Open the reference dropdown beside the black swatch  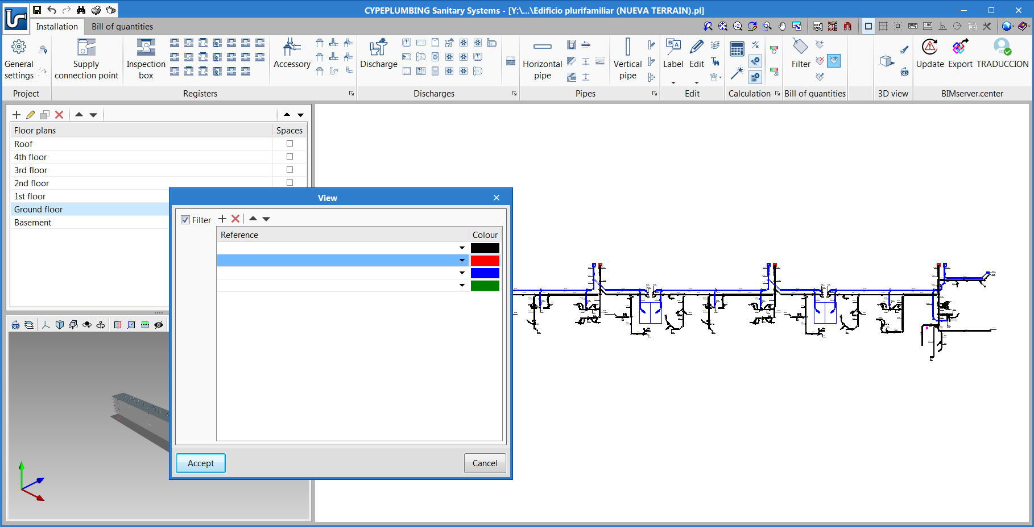462,248
